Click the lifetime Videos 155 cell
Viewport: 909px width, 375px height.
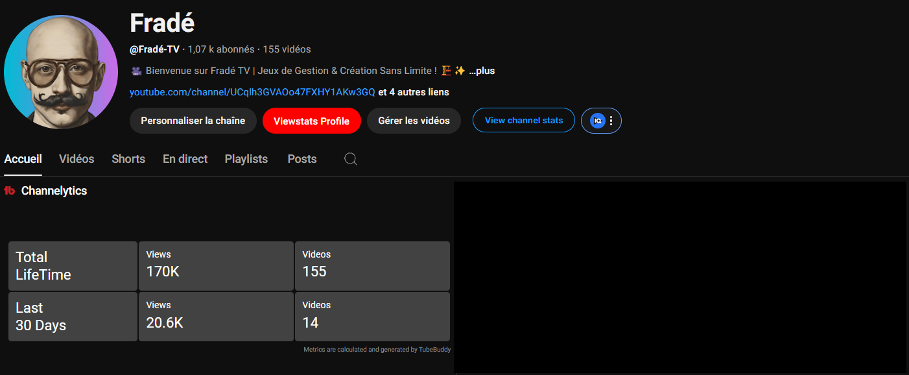(x=372, y=266)
